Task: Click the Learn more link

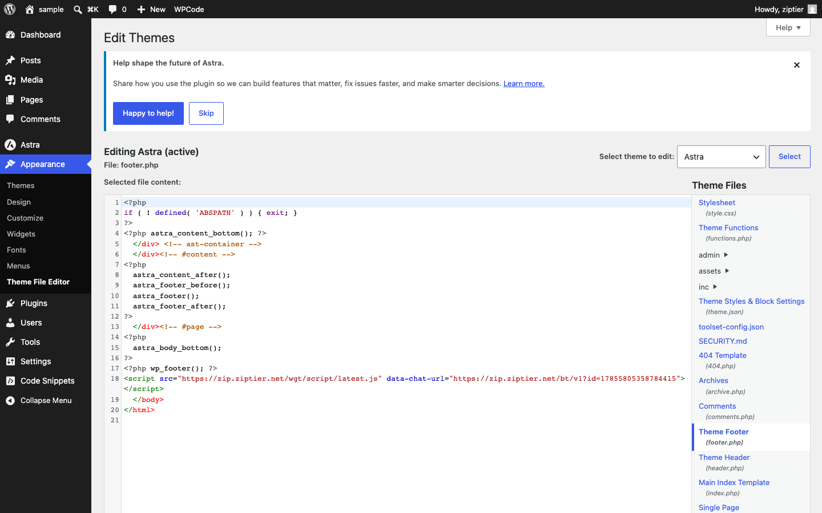Action: (x=523, y=83)
